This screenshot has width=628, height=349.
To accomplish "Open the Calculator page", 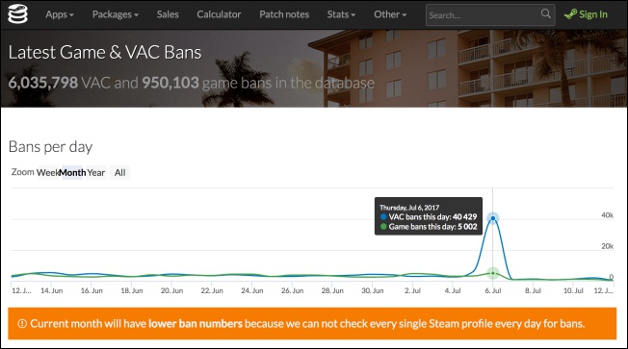I will pyautogui.click(x=219, y=14).
